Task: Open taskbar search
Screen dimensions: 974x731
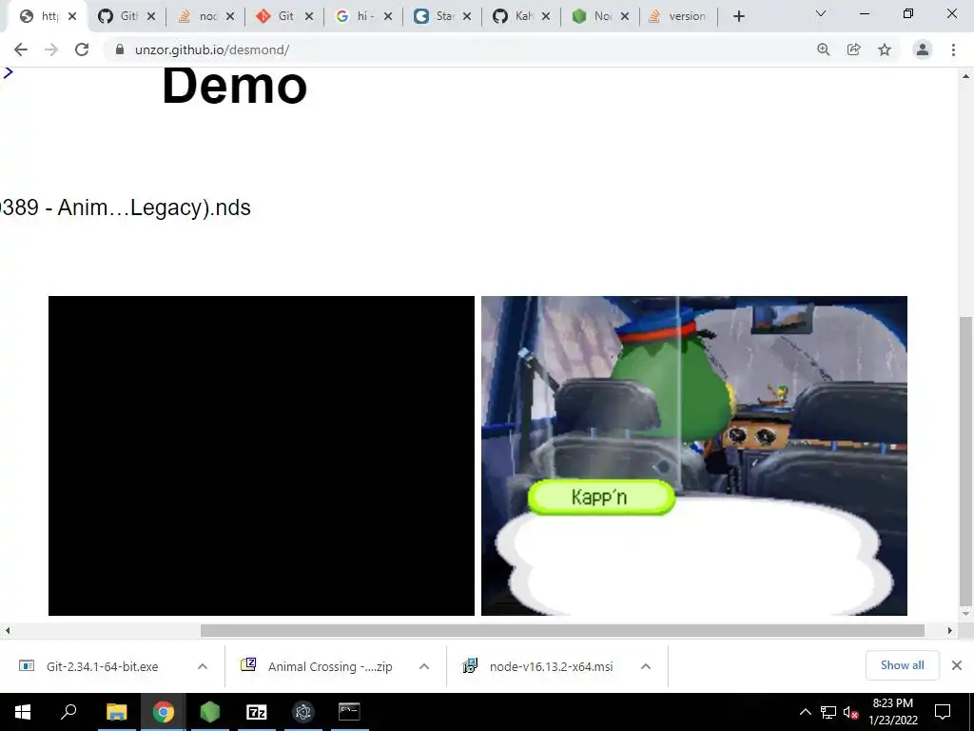Action: [x=68, y=712]
